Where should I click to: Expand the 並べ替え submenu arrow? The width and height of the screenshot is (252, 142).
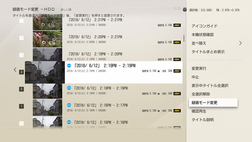tap(240, 43)
